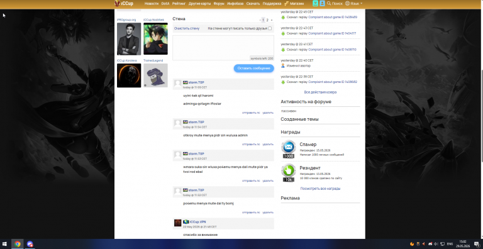Click storm.TOP avatar on the 11:55 post
This screenshot has height=249, width=483.
coord(177,83)
